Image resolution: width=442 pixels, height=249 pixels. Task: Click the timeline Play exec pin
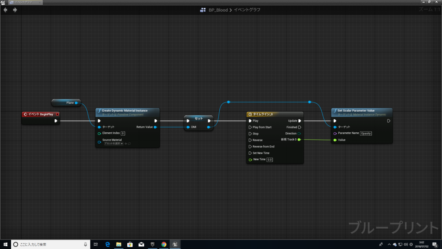[250, 121]
